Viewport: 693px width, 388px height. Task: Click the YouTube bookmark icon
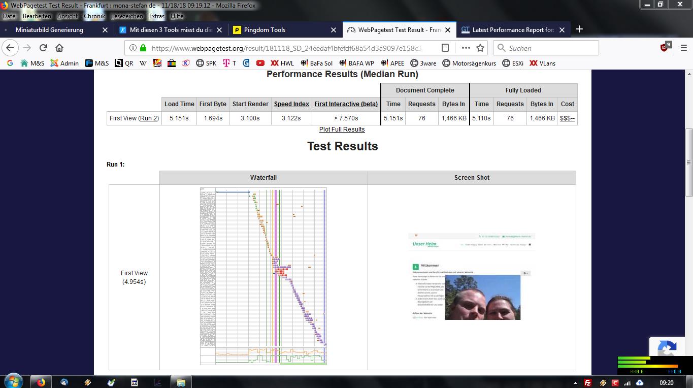(260, 63)
